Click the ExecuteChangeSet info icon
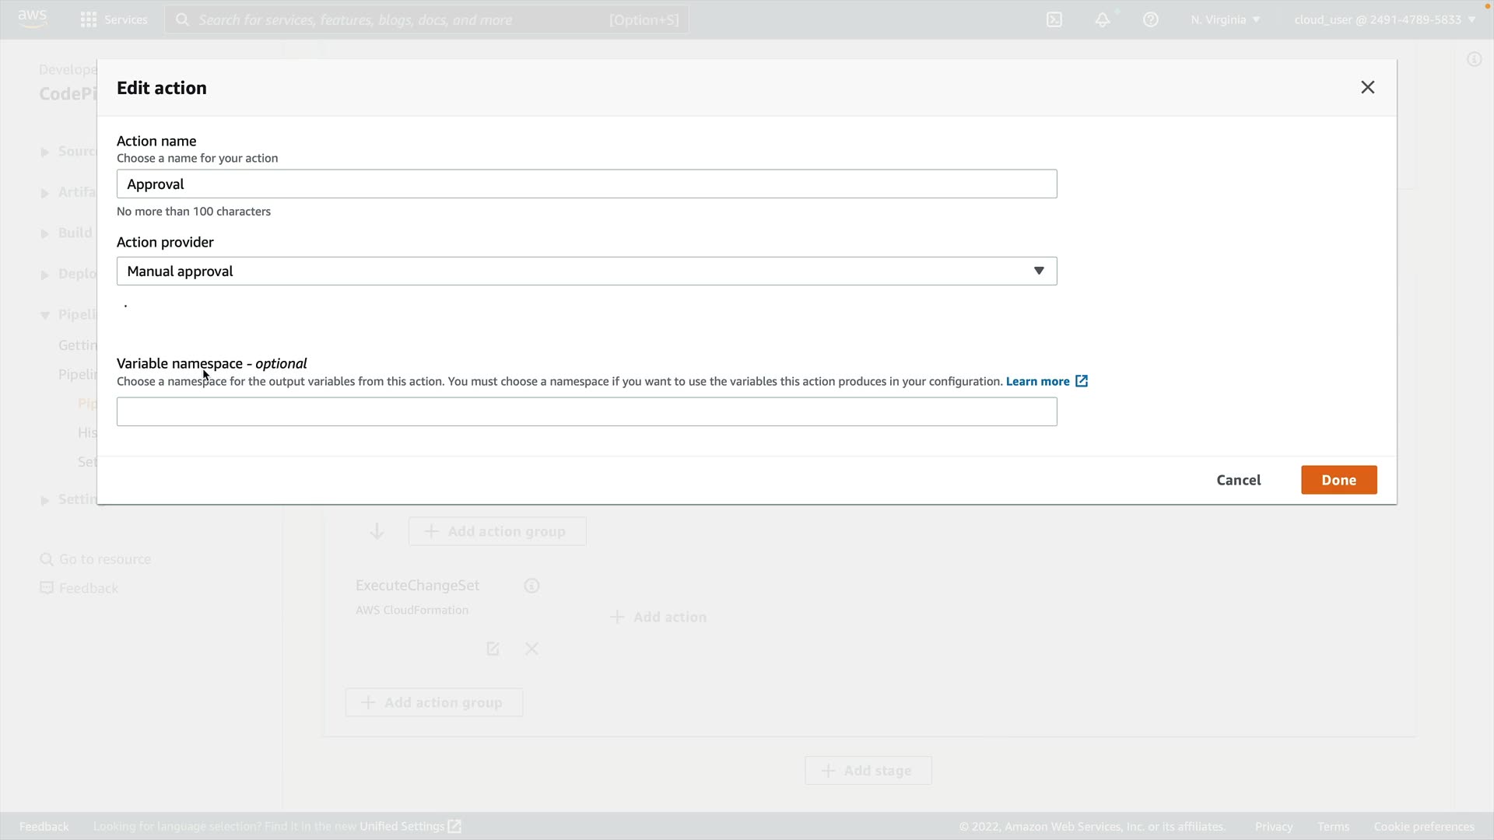 tap(531, 586)
